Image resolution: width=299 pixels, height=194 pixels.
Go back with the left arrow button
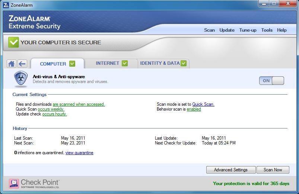coord(22,64)
